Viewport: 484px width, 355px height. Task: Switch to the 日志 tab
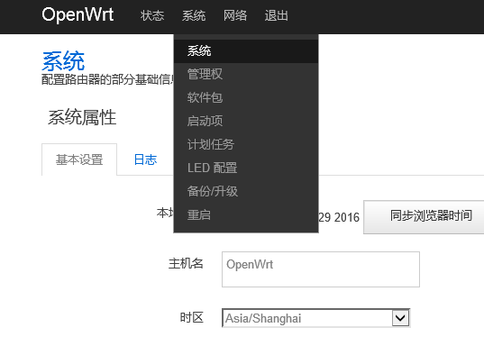145,159
